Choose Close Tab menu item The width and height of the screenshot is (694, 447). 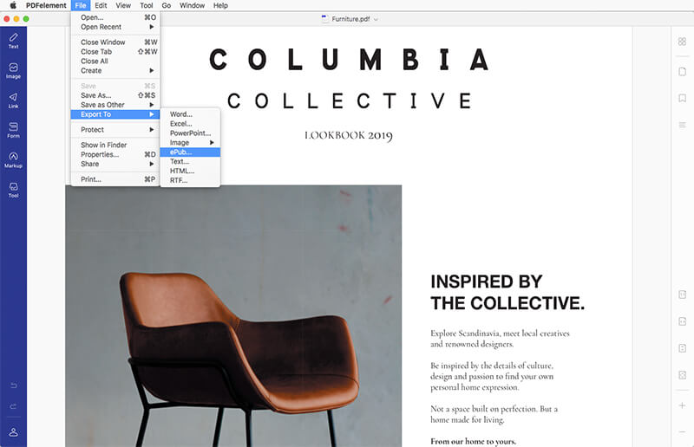tap(115, 52)
